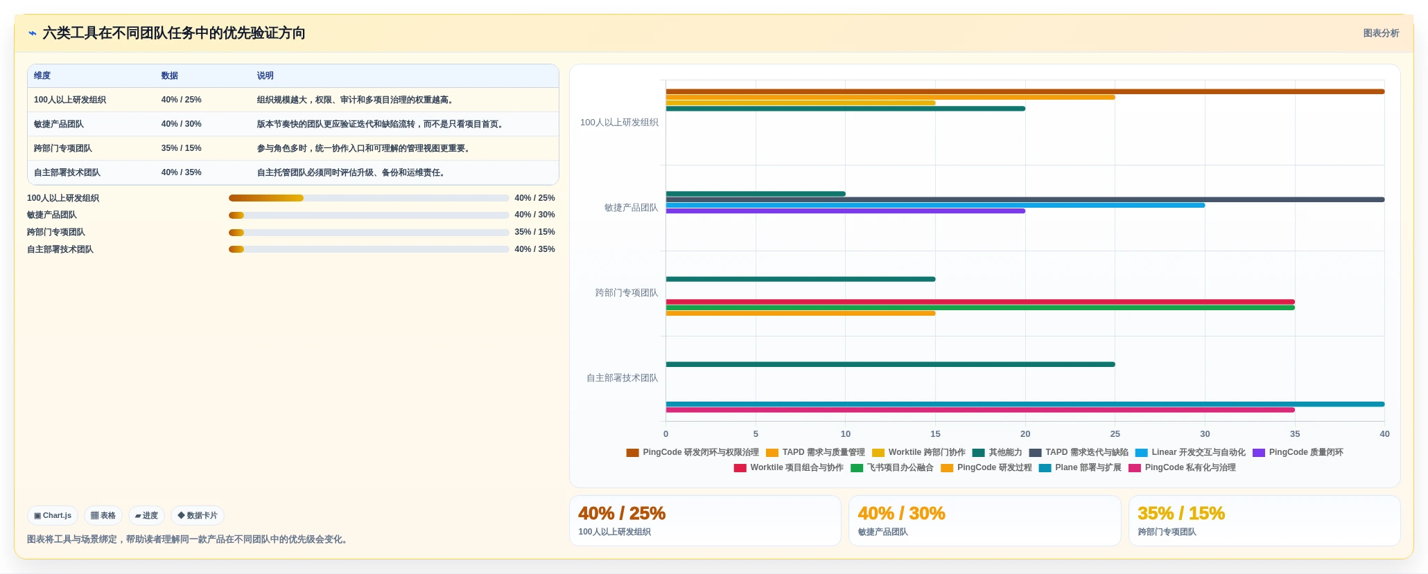The width and height of the screenshot is (1428, 574).
Task: Toggle Worktile 跨部门协作 legend item
Action: 918,452
